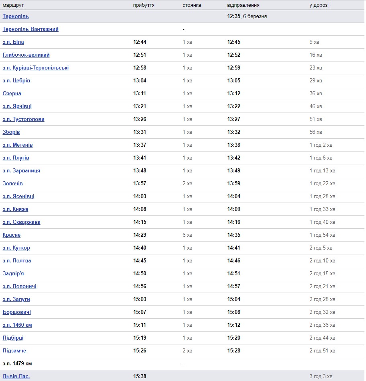The width and height of the screenshot is (366, 381).
Task: Click the з.п. Тустоголови stop link
Action: [x=24, y=119]
